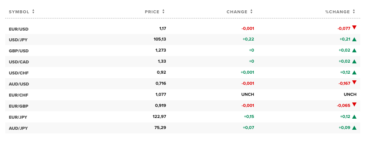Viewport: 368px width, 143px height.
Task: Sort table by SYMBOL column header text
Action: tap(19, 12)
